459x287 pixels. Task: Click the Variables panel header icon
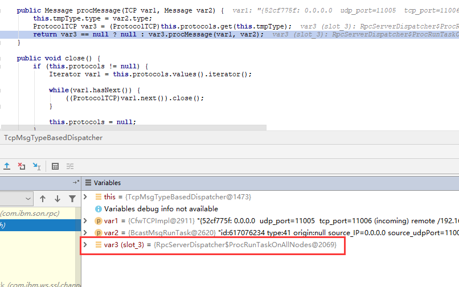point(88,182)
